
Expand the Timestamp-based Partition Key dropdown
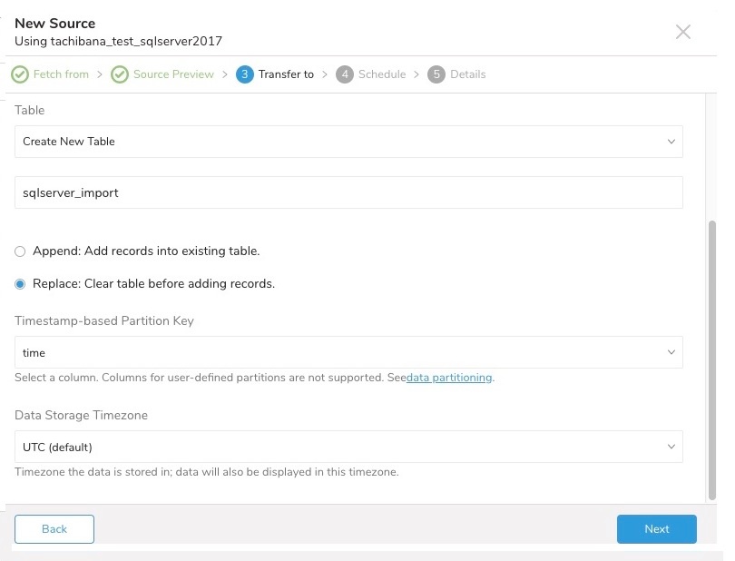[348, 352]
